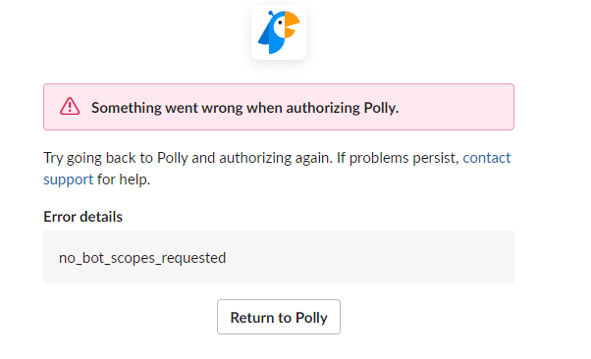Click the 'Error details' heading

point(82,217)
